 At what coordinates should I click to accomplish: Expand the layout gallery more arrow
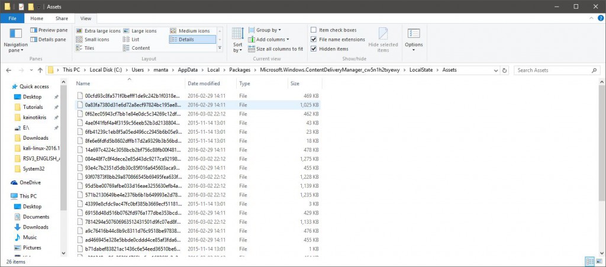[220, 48]
